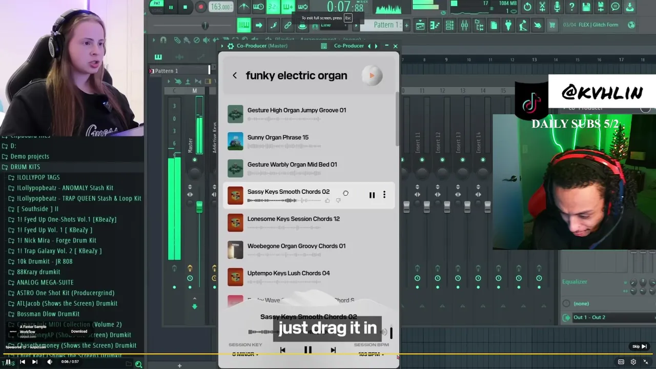Toggle the metronome in FL Studio toolbar
656x369 pixels.
point(244,7)
